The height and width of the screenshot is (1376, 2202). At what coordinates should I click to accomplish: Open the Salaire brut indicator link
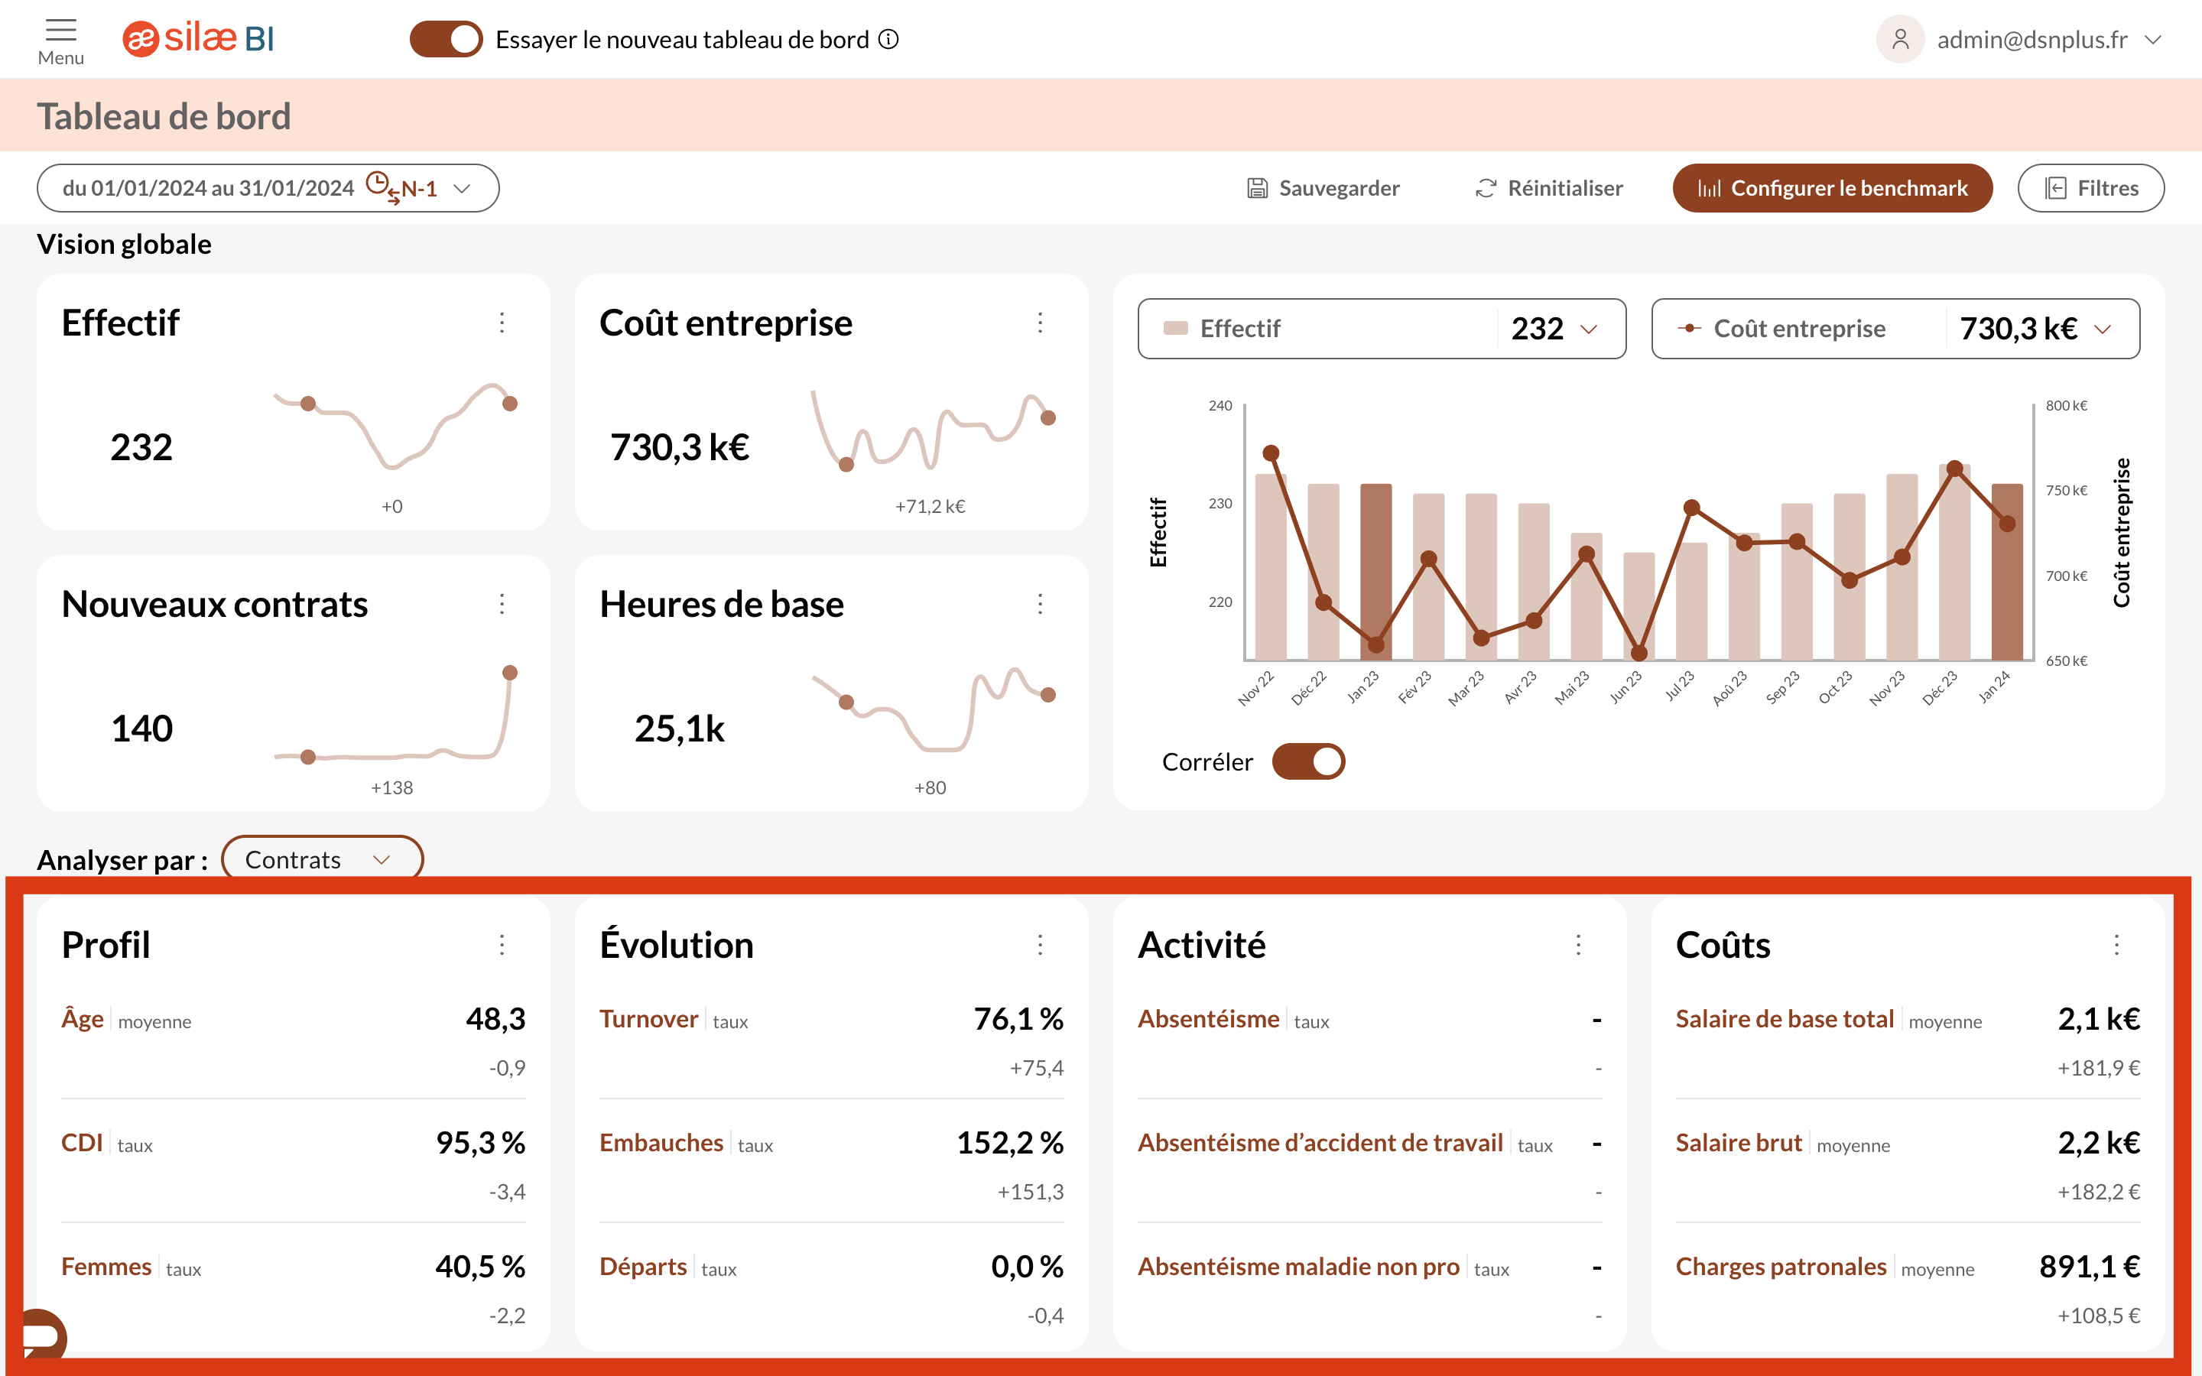pyautogui.click(x=1739, y=1142)
